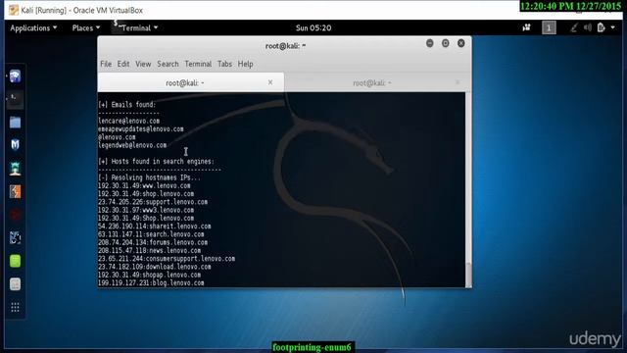627x353 pixels.
Task: Open the volume speaker icon
Action: pos(588,27)
